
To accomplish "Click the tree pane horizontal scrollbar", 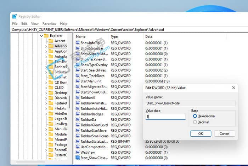I will point(30,162).
